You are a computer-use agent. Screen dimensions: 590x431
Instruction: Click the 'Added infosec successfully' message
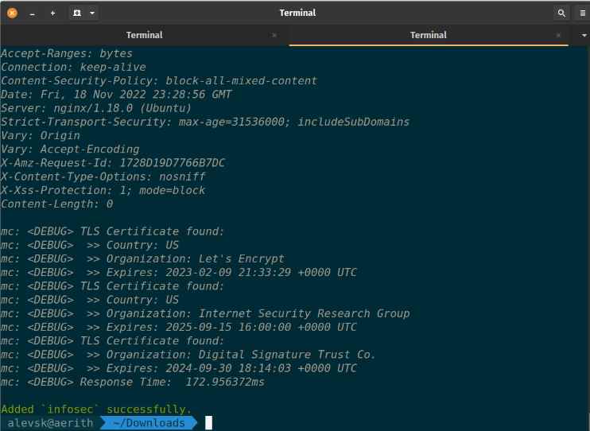click(x=96, y=409)
